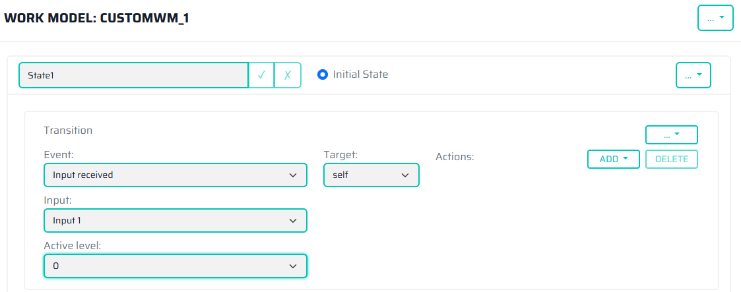Click the Initial State label text

(360, 74)
